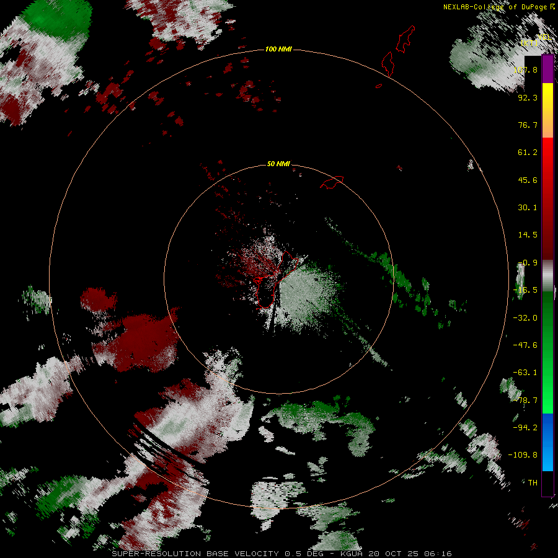
Task: Click the 14.5 velocity scale value
Action: tap(528, 235)
